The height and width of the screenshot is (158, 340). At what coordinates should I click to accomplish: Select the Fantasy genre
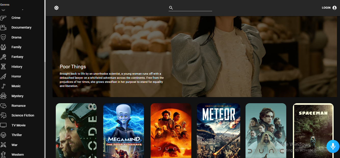[x=17, y=57]
